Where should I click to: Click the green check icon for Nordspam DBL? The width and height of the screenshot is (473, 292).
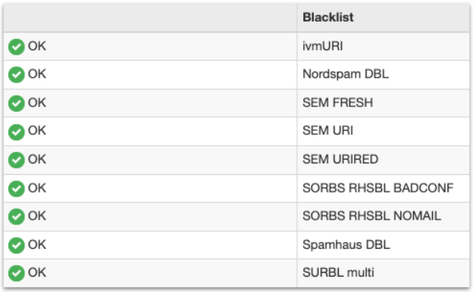tap(16, 75)
